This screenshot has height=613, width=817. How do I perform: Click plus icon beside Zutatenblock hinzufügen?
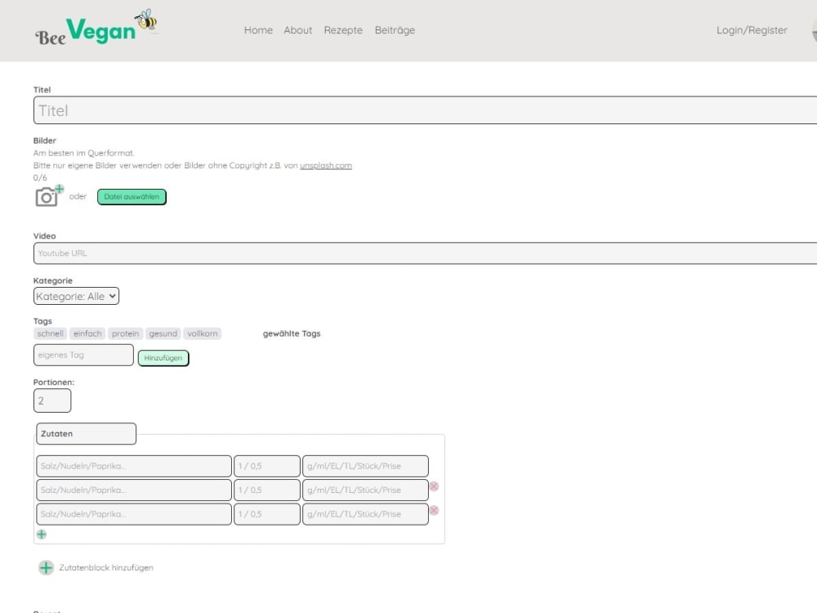[46, 568]
